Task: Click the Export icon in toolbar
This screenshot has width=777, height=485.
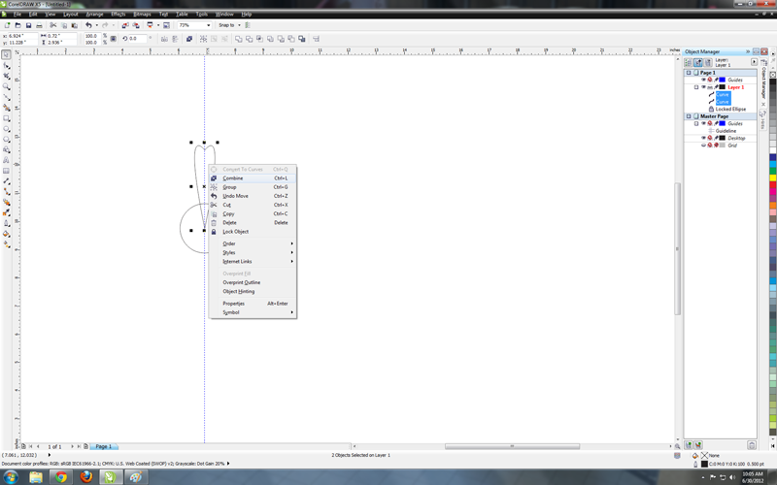Action: coord(136,25)
